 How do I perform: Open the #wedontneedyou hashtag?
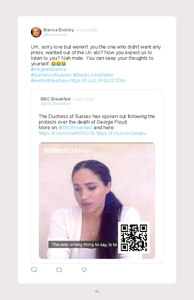coord(50,80)
